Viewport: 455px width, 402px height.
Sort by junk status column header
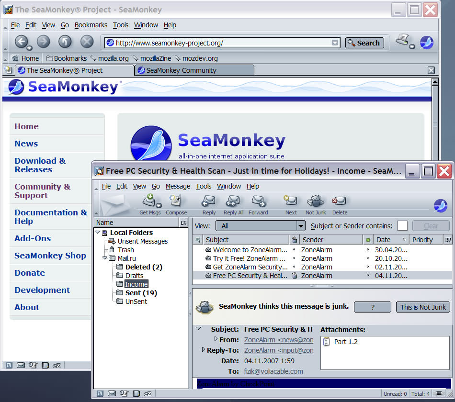295,240
